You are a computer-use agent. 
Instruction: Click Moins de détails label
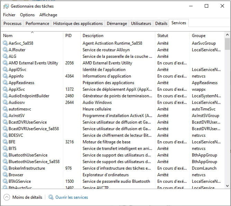27,197
